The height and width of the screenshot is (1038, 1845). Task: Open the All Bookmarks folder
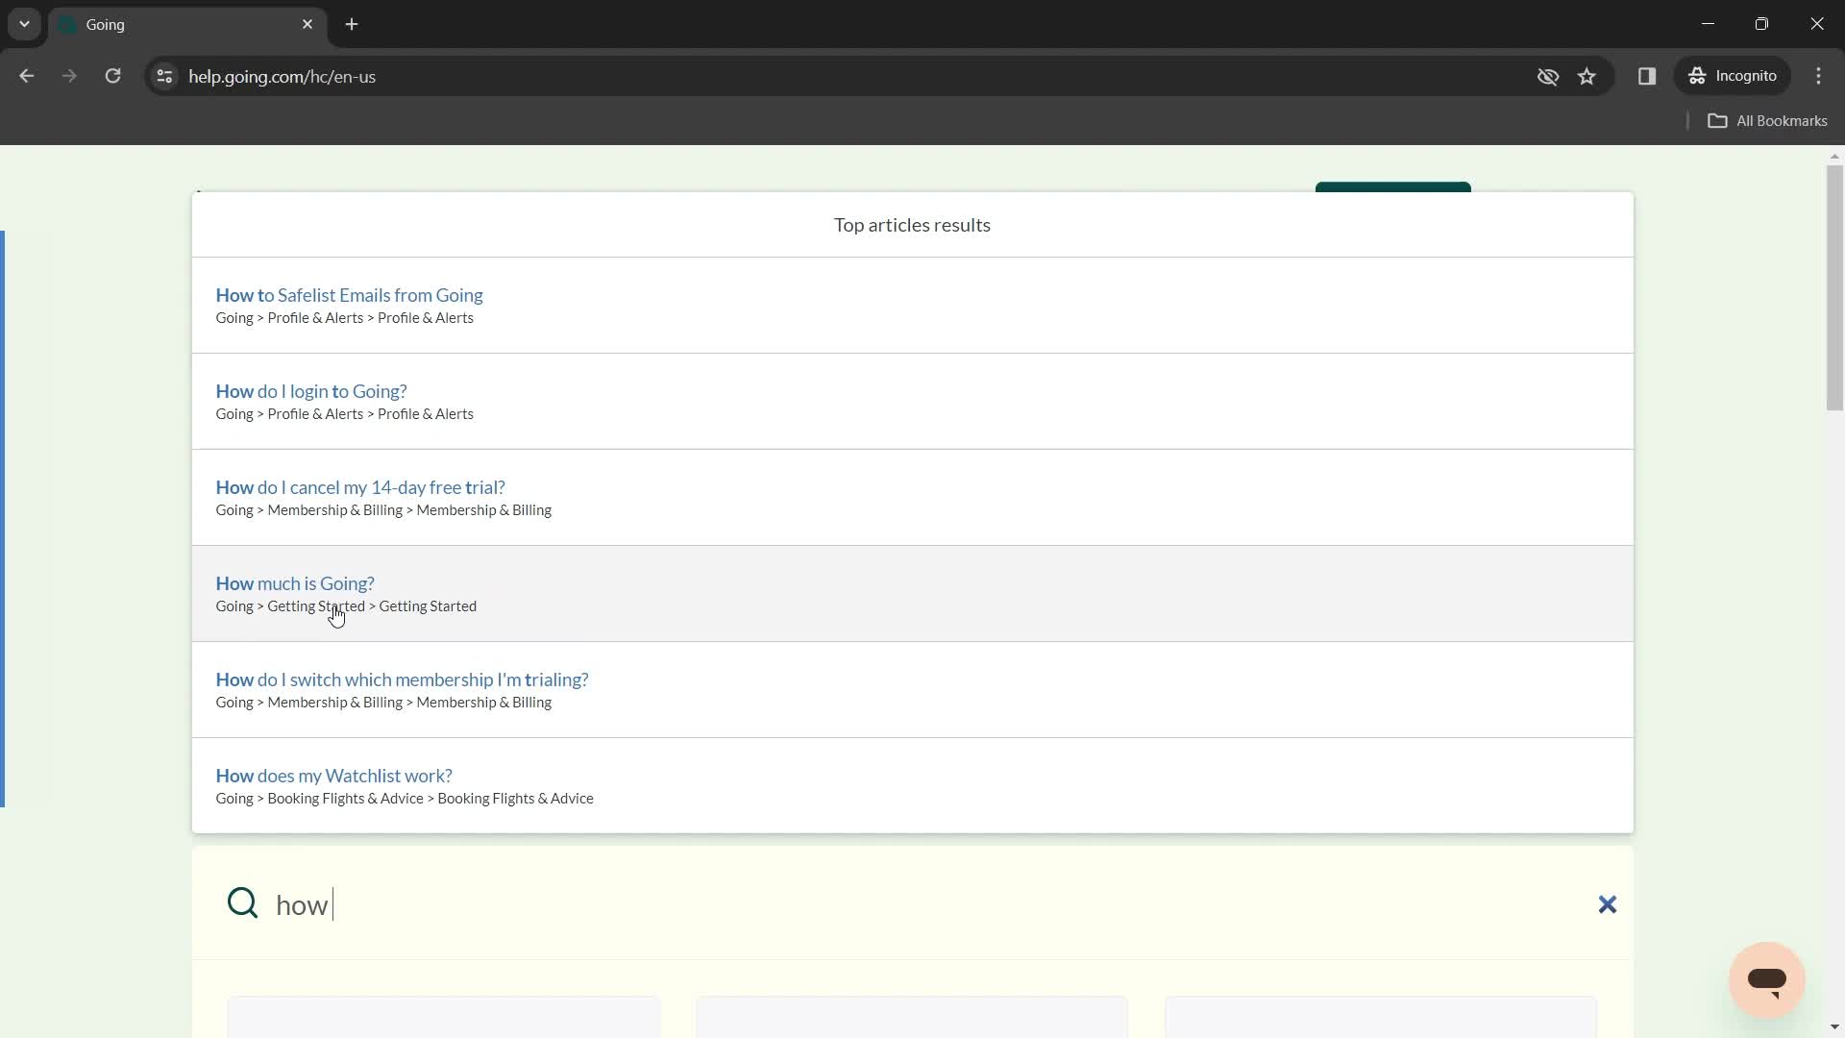[x=1767, y=121]
